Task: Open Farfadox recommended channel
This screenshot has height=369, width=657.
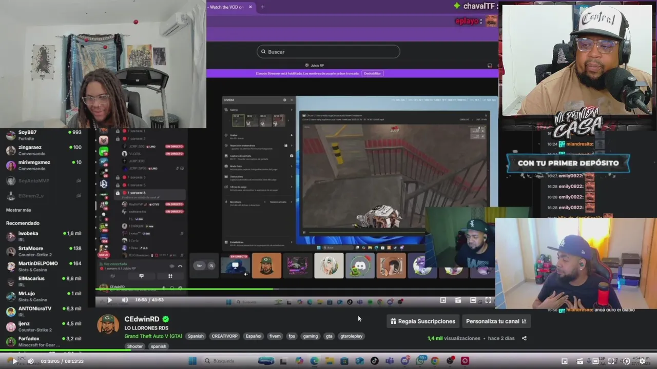Action: tap(44, 341)
